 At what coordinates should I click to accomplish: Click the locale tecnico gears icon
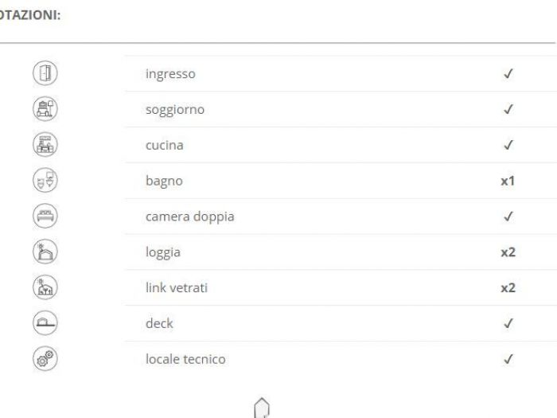click(45, 359)
